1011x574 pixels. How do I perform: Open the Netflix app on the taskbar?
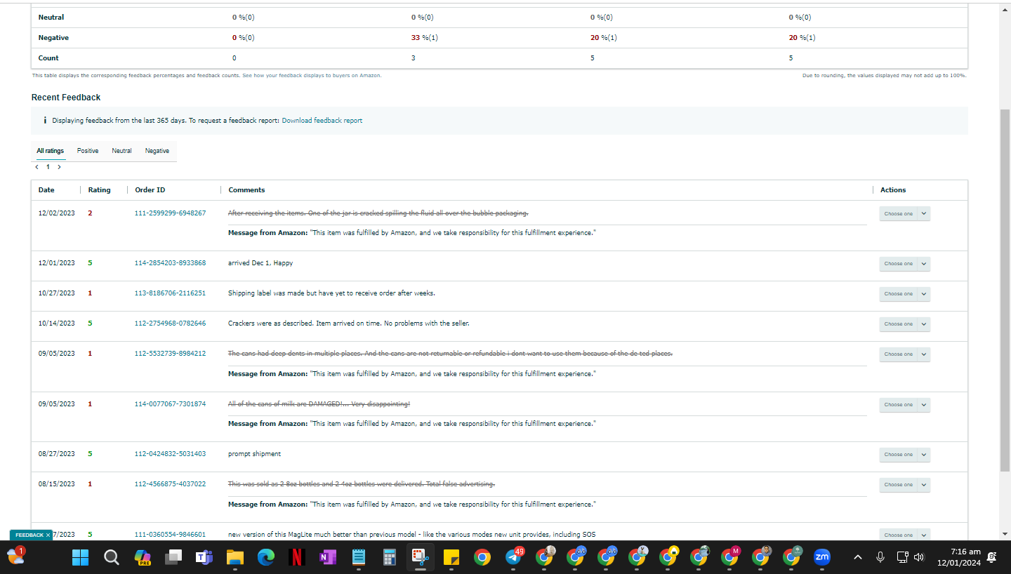(x=297, y=557)
